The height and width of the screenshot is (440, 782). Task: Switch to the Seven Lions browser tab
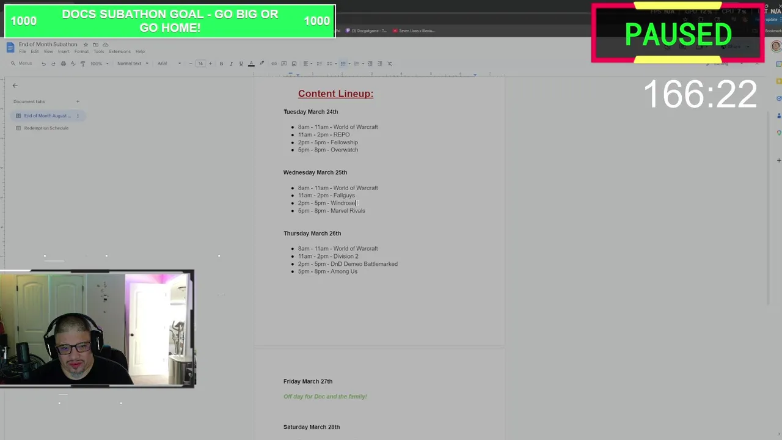click(414, 31)
